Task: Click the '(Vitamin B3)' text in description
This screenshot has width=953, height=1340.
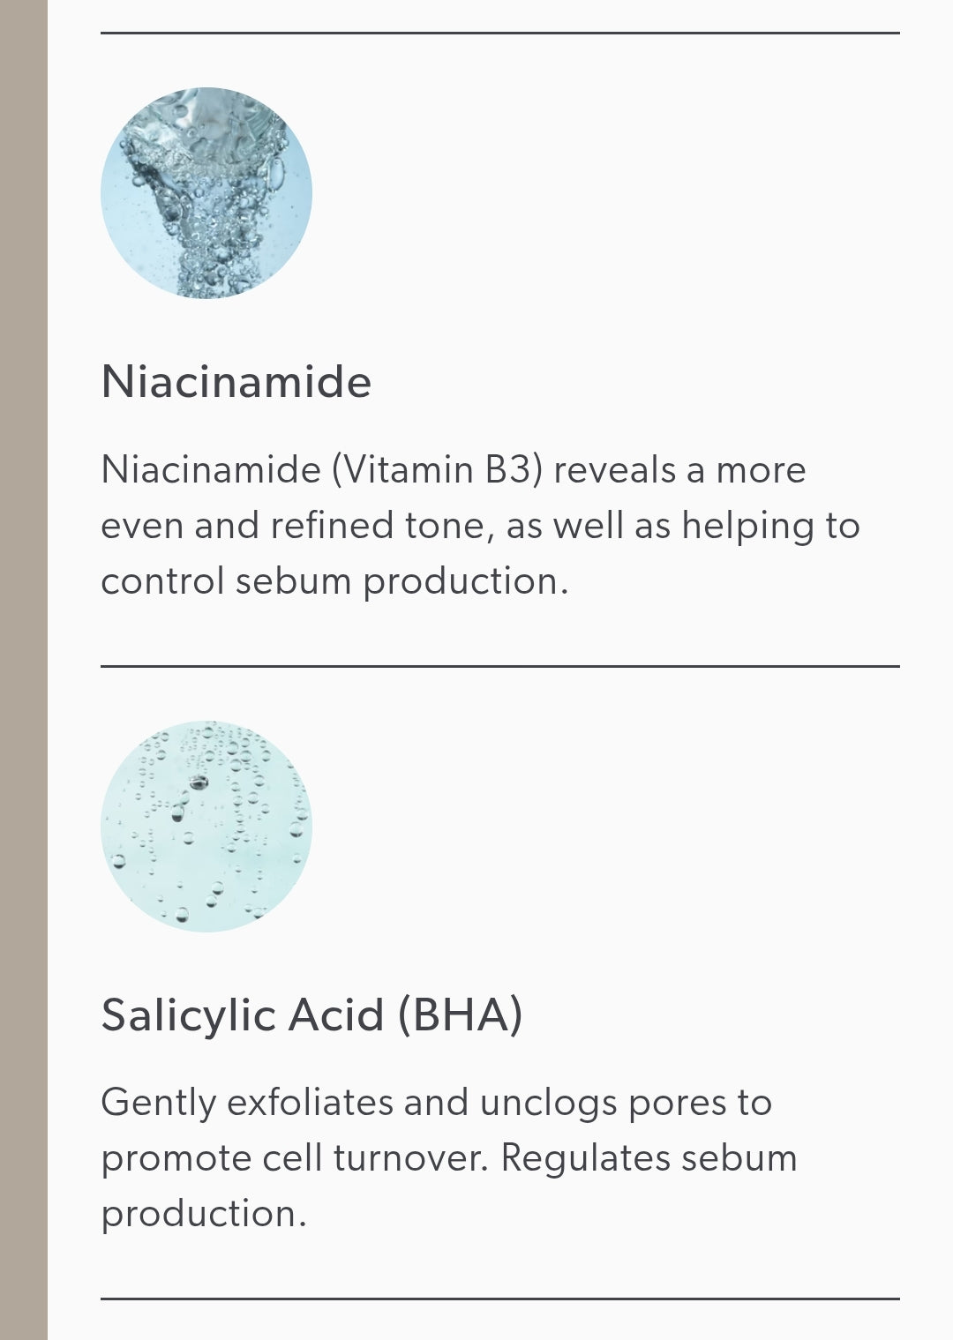Action: pos(438,469)
